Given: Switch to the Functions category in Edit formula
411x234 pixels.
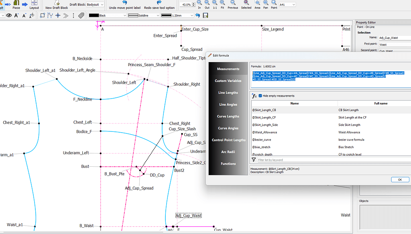Looking at the screenshot, I should [x=228, y=163].
